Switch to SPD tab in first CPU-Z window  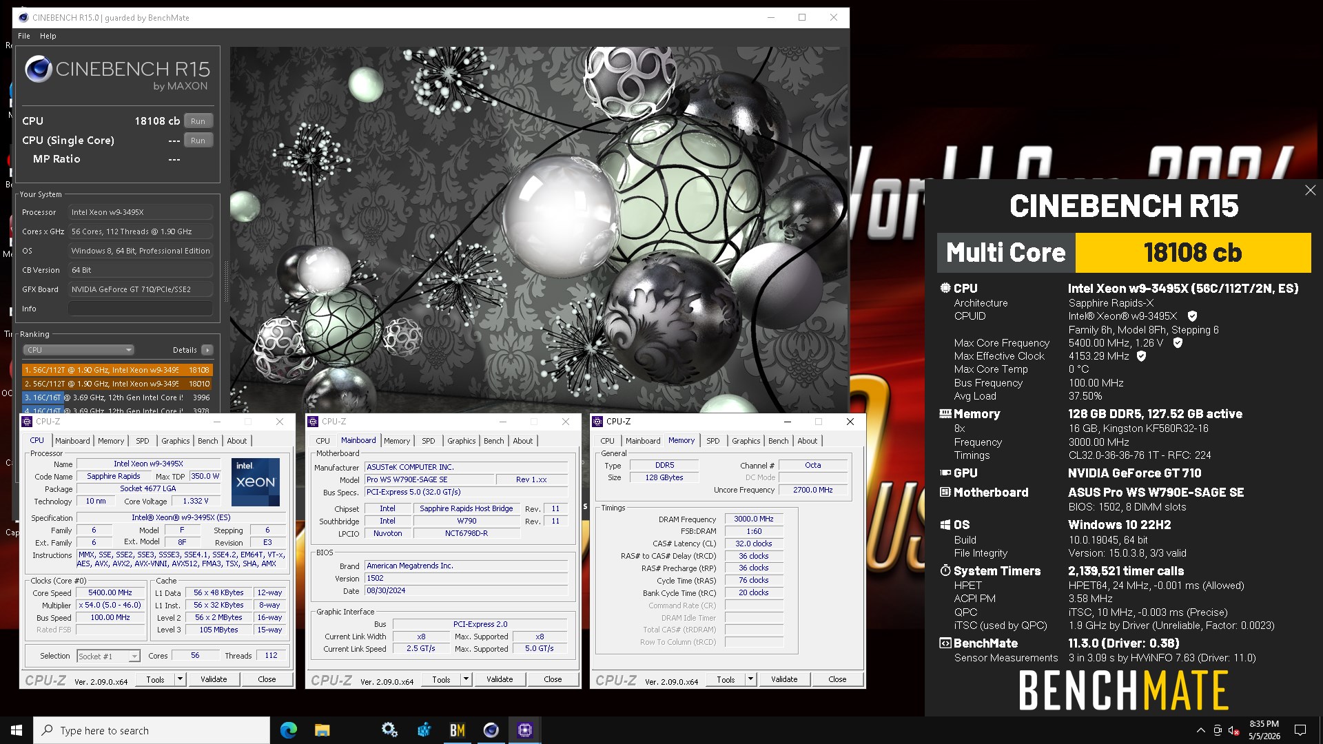[143, 441]
